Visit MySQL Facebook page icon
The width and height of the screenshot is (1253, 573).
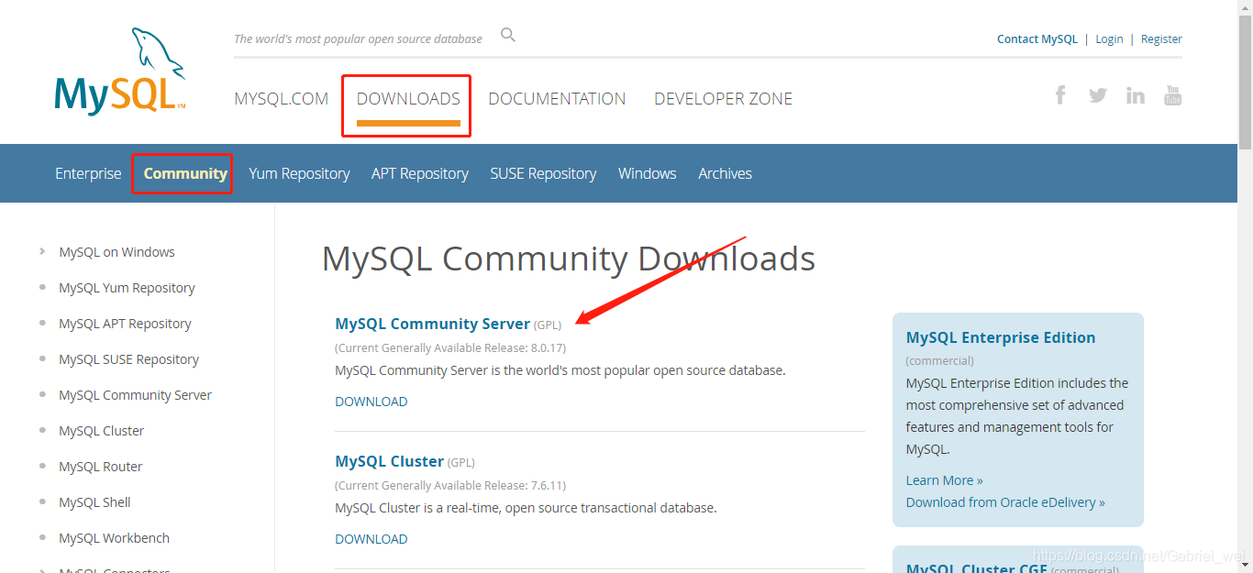(x=1060, y=94)
